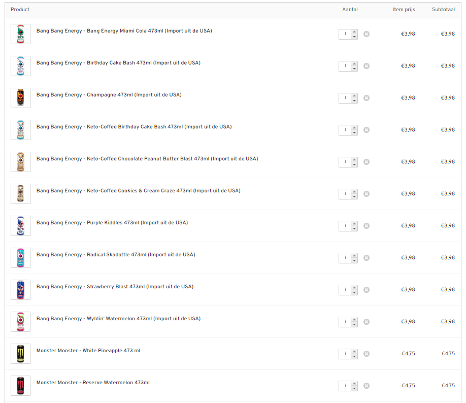Remove Keto-Coffee Chocolate Peanut Butter Blast item
The image size is (466, 403).
367,162
